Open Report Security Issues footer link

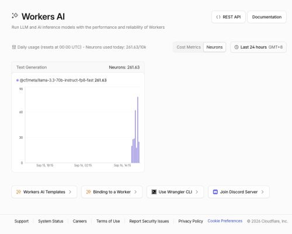149,221
